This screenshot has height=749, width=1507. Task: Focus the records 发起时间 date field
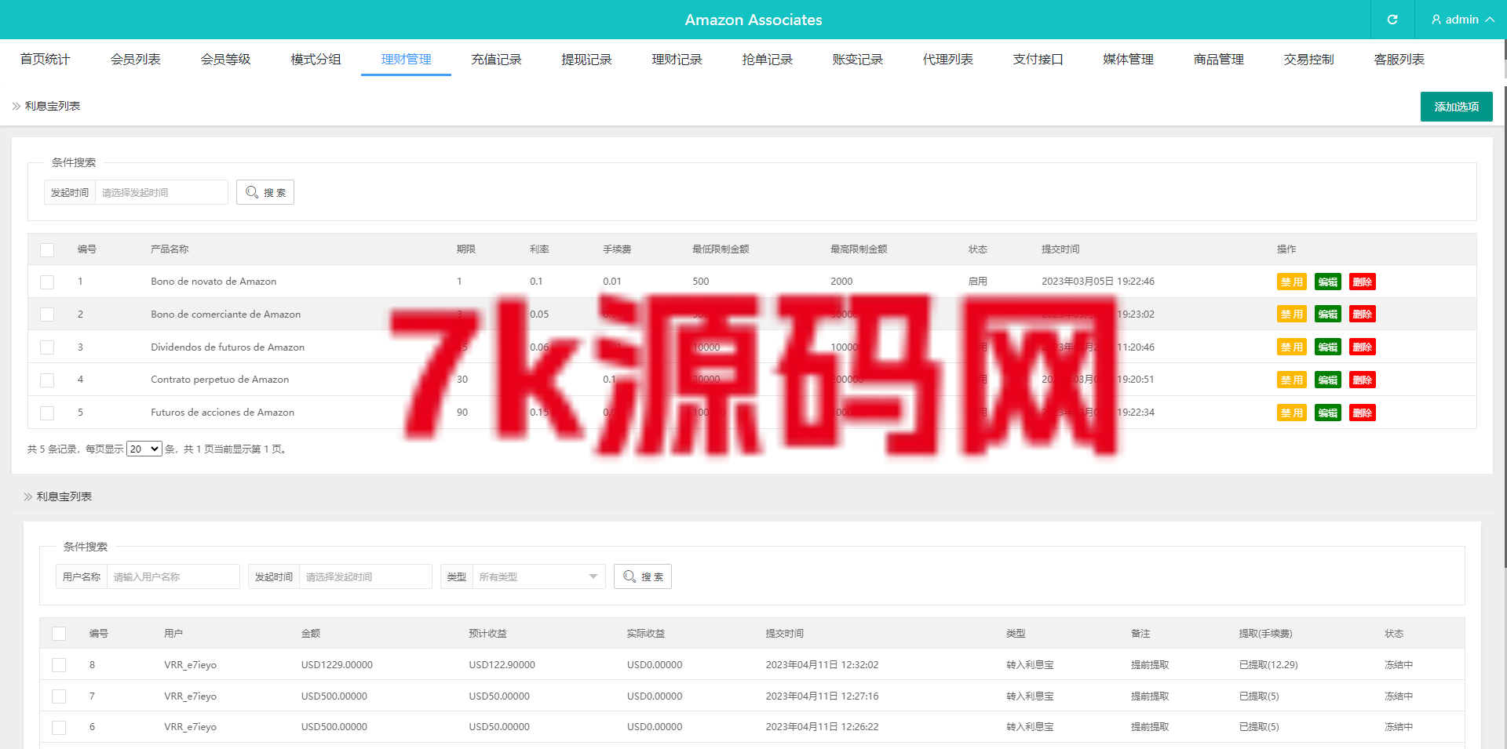(x=366, y=576)
